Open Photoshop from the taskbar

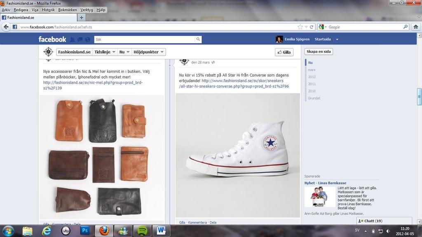point(85,231)
